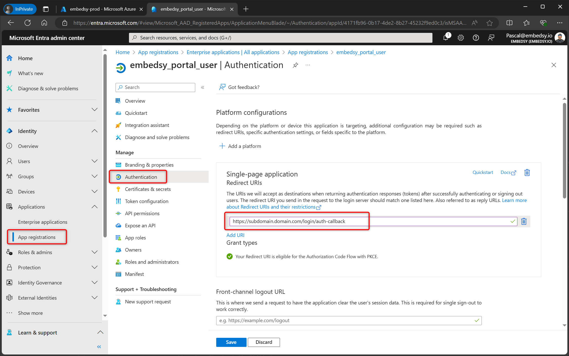Click the Save button
Image resolution: width=569 pixels, height=356 pixels.
coord(231,342)
